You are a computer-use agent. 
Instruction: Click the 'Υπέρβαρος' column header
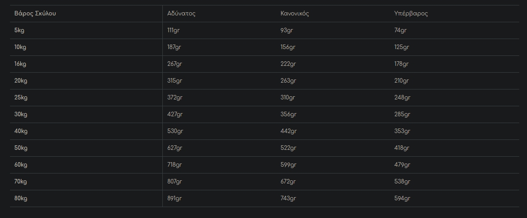[411, 14]
